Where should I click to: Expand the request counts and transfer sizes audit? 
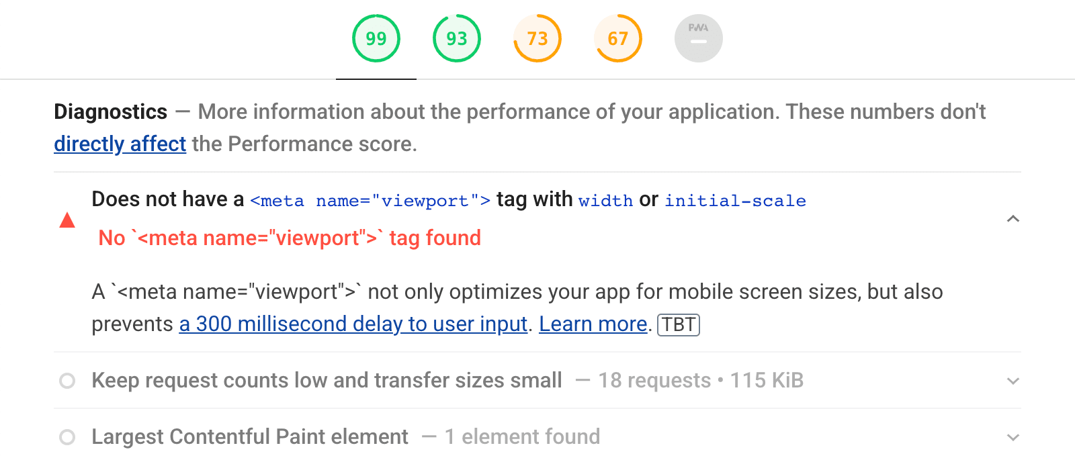pos(1013,381)
